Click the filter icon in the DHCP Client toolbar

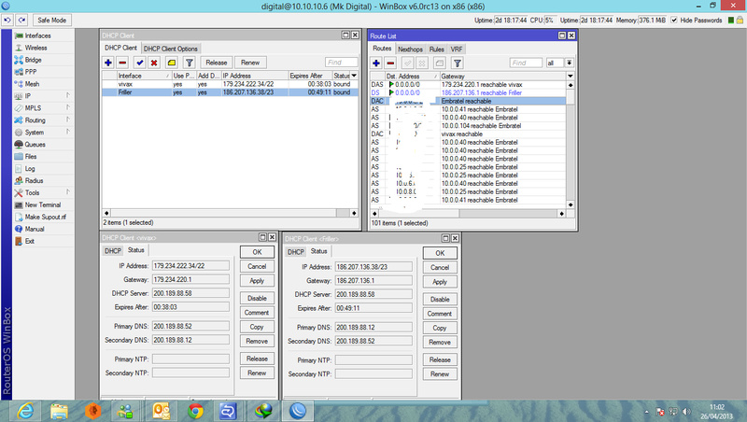190,63
